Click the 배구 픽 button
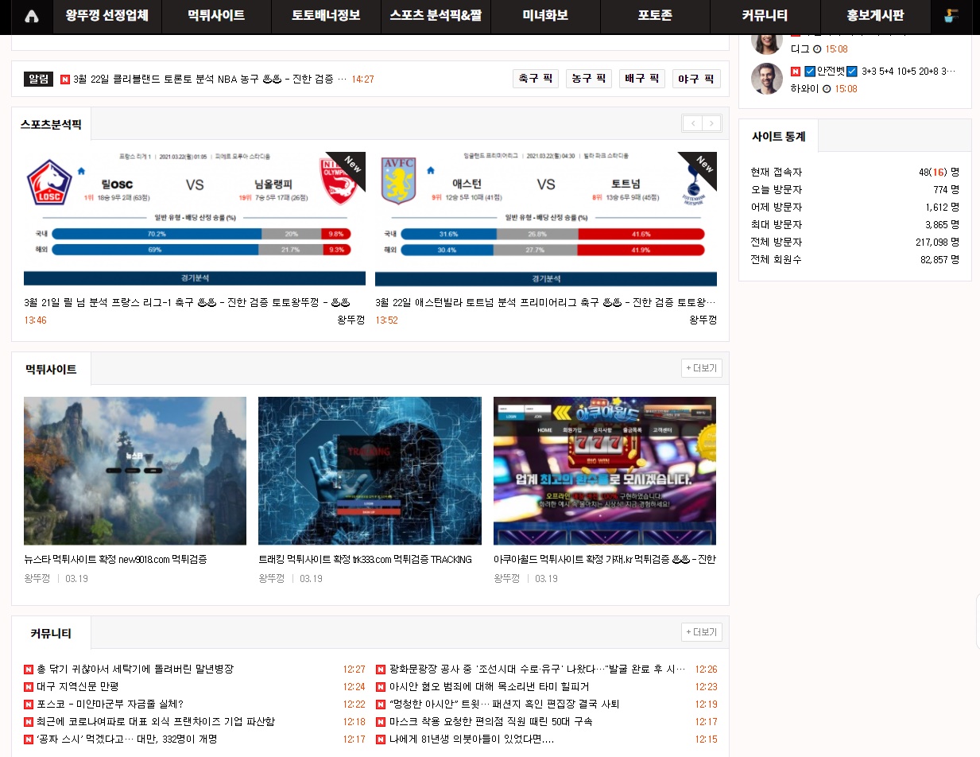The image size is (980, 757). [642, 79]
